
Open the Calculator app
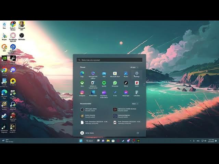tap(137, 93)
